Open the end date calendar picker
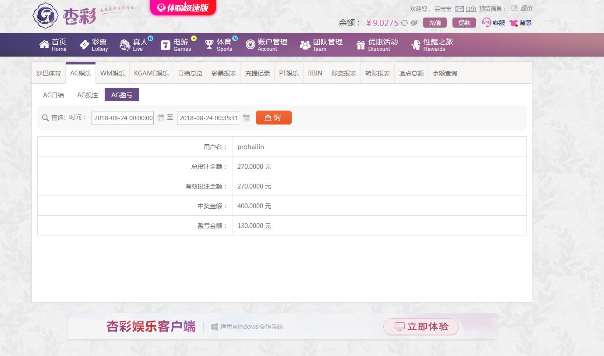The image size is (604, 356). click(246, 117)
